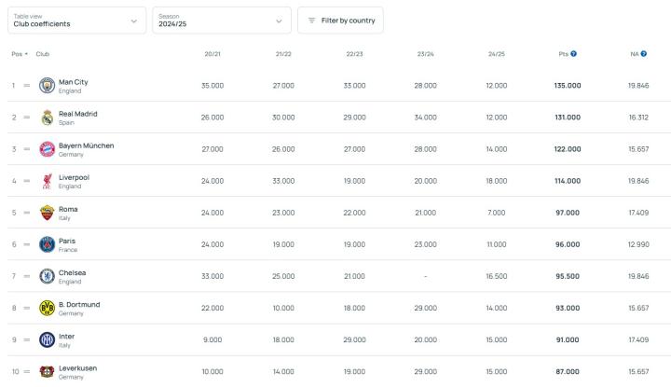Open the Pts help info icon
This screenshot has height=387, width=671.
click(x=573, y=54)
